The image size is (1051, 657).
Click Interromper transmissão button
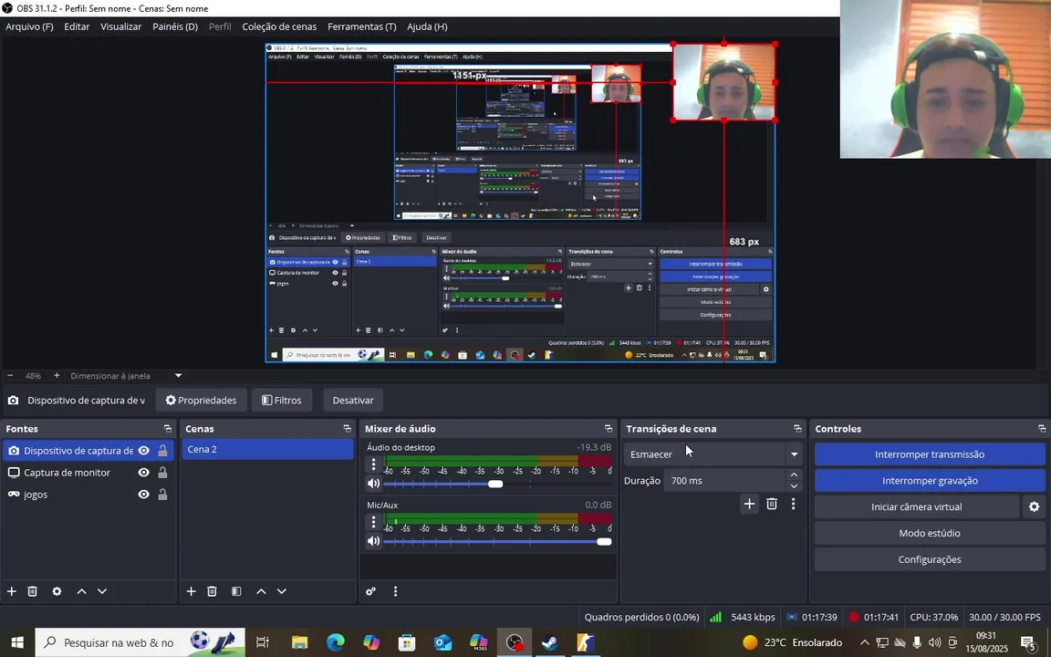point(930,454)
